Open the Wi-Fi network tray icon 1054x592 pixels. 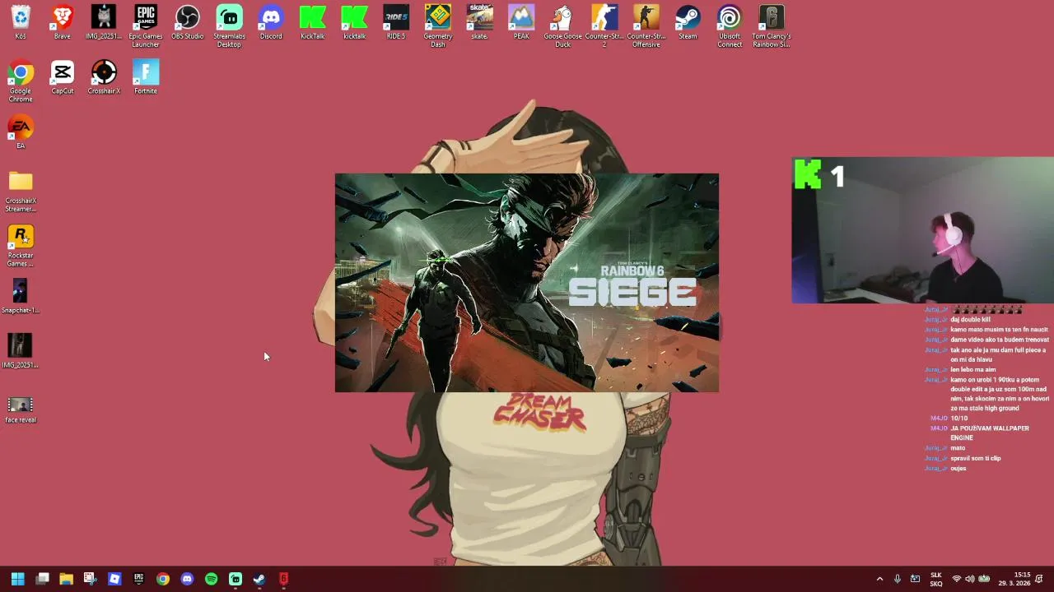coord(957,579)
